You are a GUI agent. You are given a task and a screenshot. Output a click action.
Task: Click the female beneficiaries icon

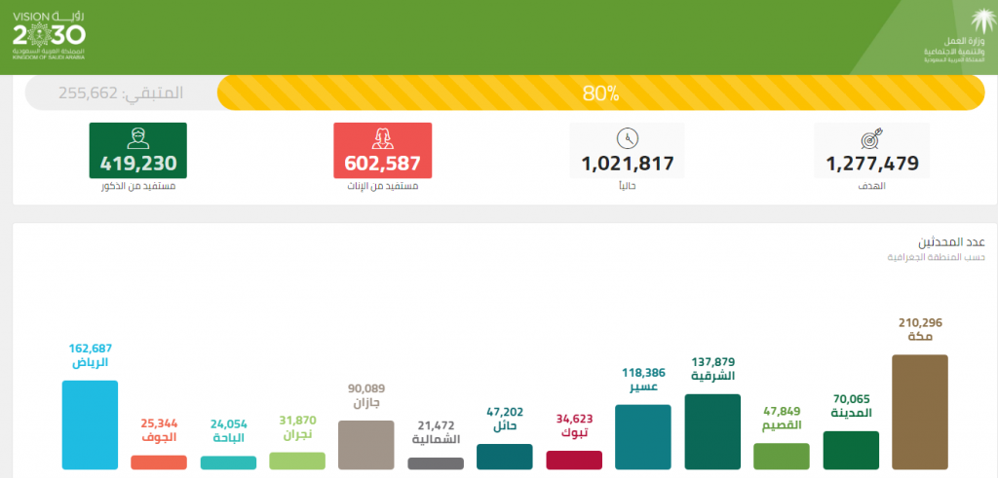pos(382,138)
